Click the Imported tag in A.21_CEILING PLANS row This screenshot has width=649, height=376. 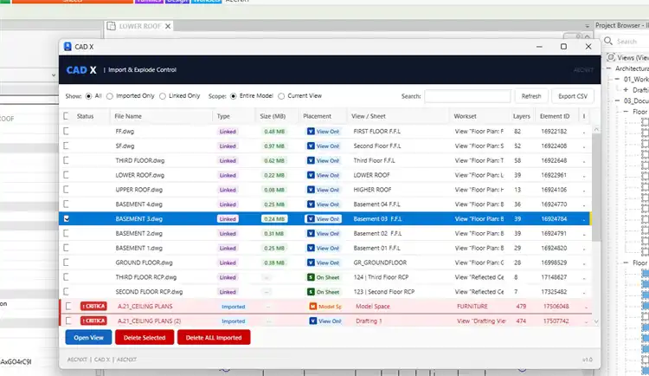[233, 307]
